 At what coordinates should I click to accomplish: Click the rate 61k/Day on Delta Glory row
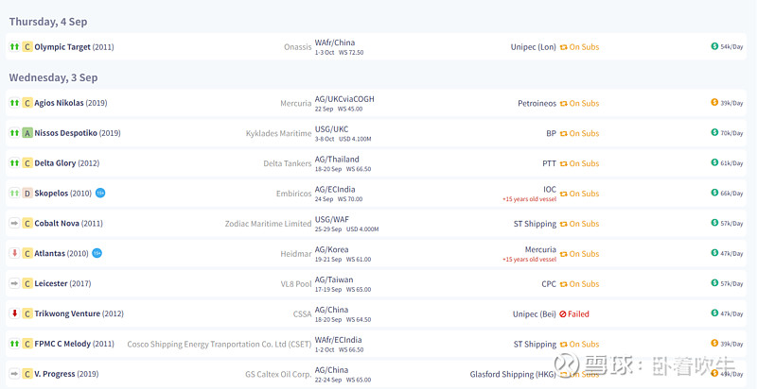pos(731,163)
